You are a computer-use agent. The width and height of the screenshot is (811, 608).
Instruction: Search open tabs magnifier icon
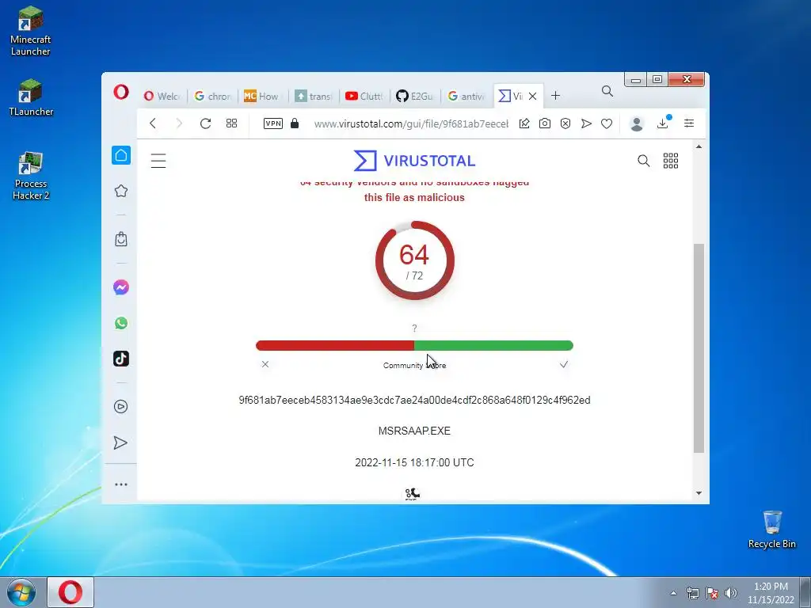(607, 92)
